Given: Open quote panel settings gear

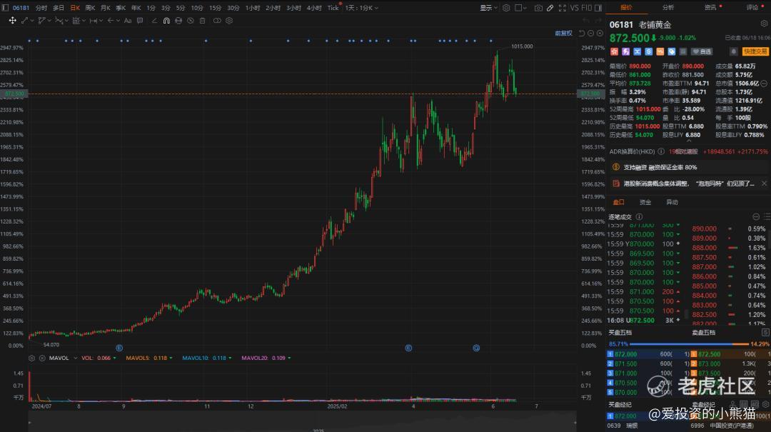Looking at the screenshot, I should [x=764, y=24].
